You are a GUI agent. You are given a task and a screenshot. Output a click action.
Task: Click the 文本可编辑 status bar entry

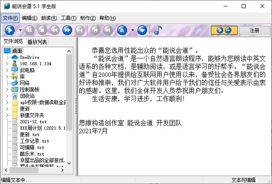click(x=243, y=180)
